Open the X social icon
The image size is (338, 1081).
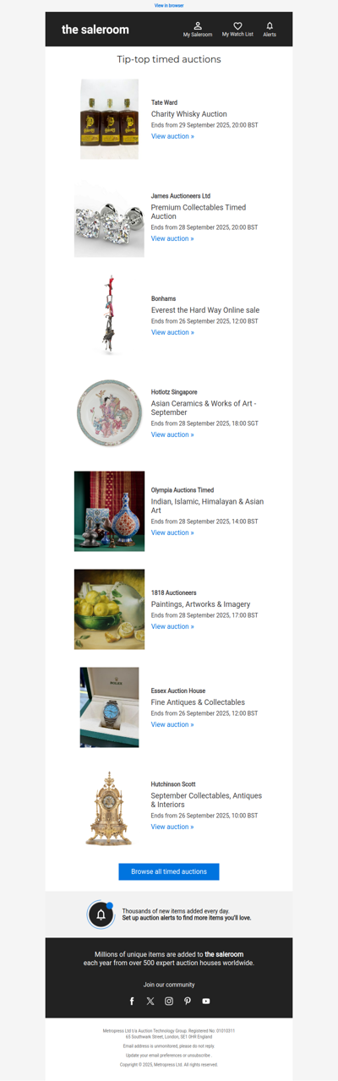(150, 1001)
